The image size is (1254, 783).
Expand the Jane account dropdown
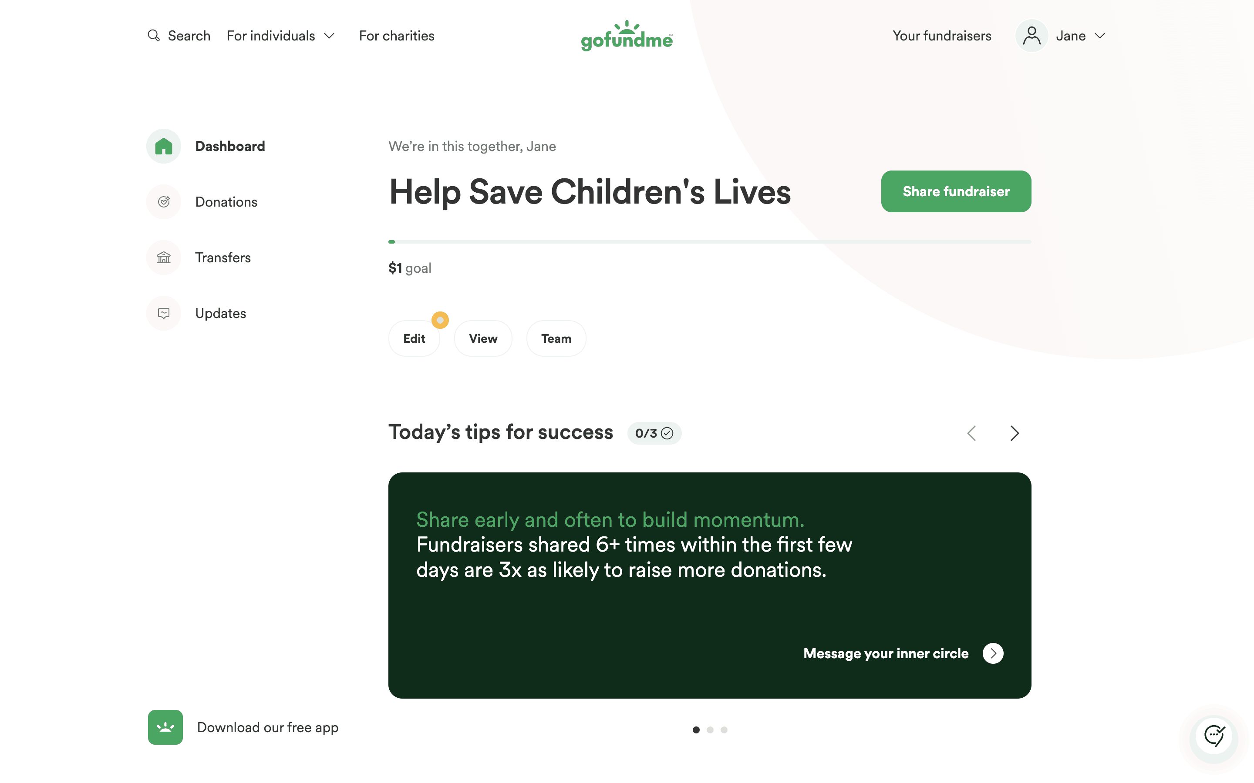1080,36
